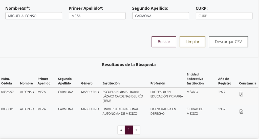Click the Buscar button
This screenshot has height=139, width=259.
click(164, 42)
